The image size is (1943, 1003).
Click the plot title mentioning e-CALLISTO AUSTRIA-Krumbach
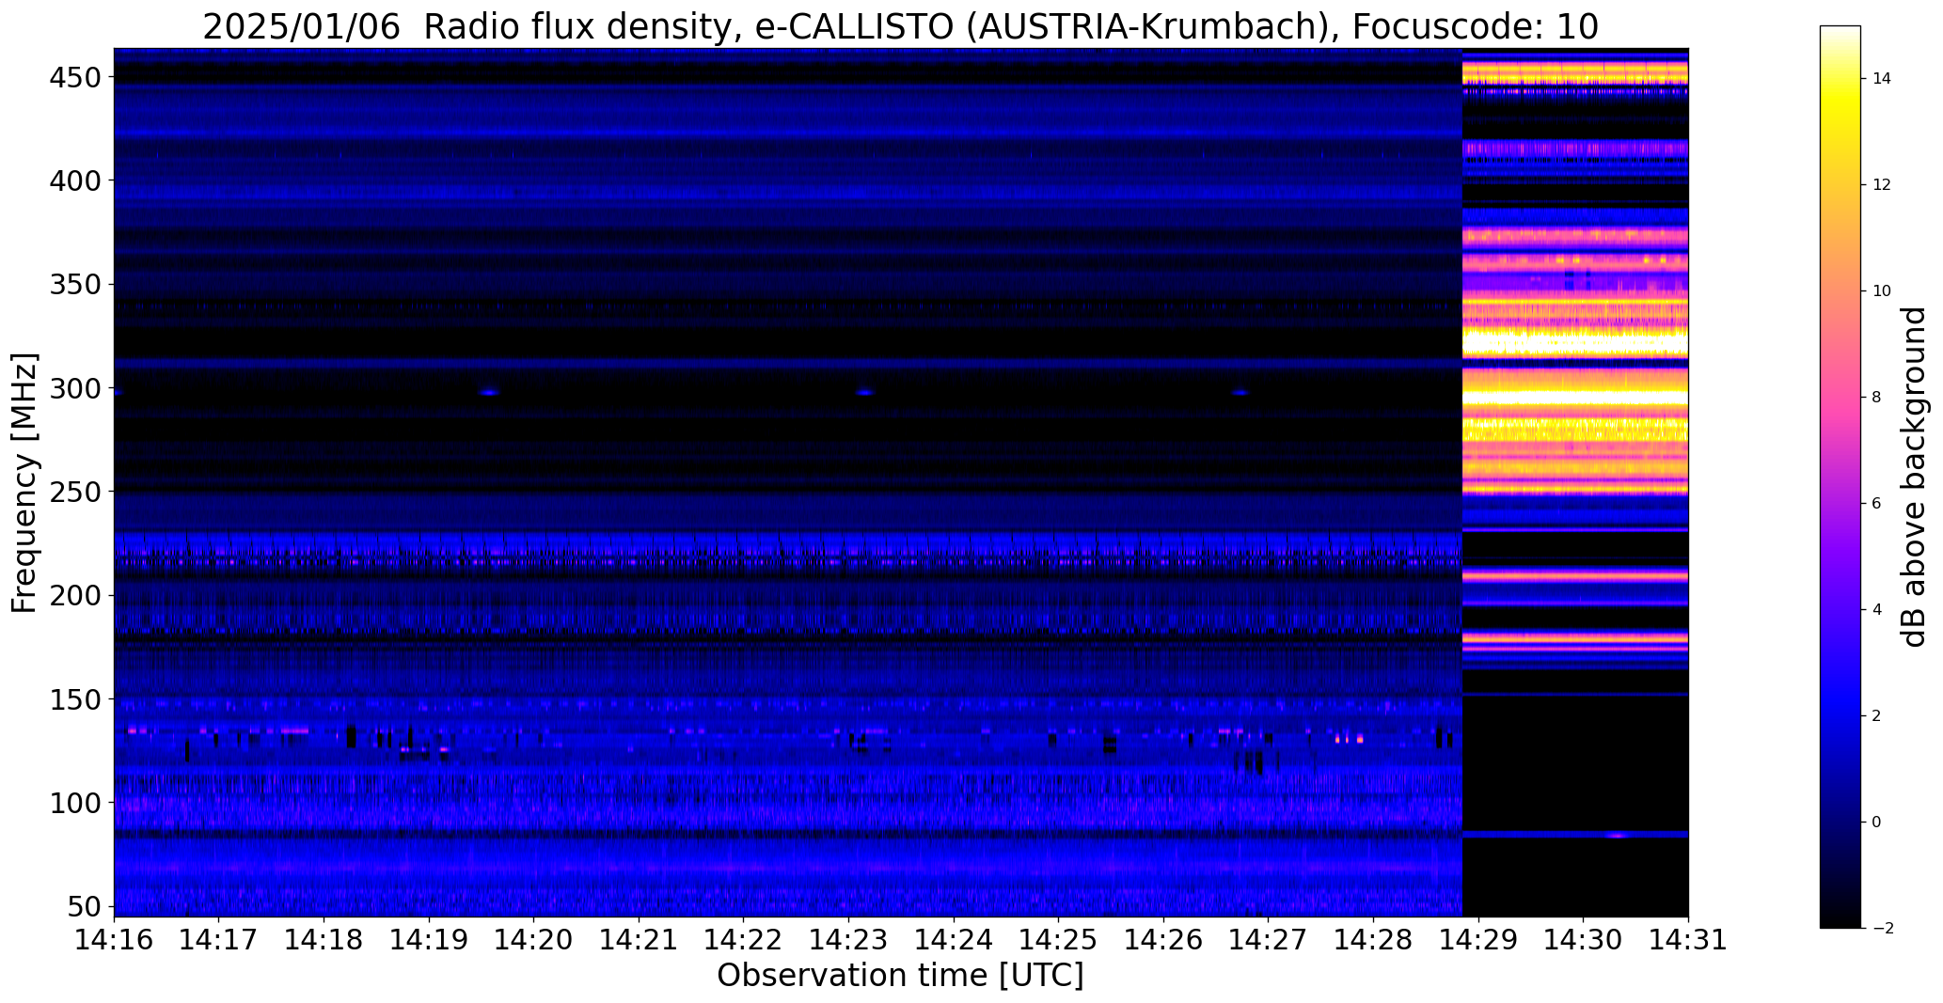[900, 26]
